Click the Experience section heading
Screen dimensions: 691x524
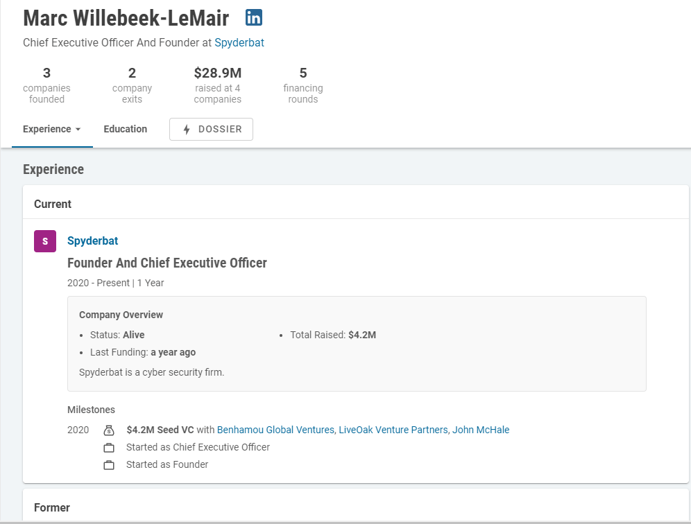[x=53, y=170]
